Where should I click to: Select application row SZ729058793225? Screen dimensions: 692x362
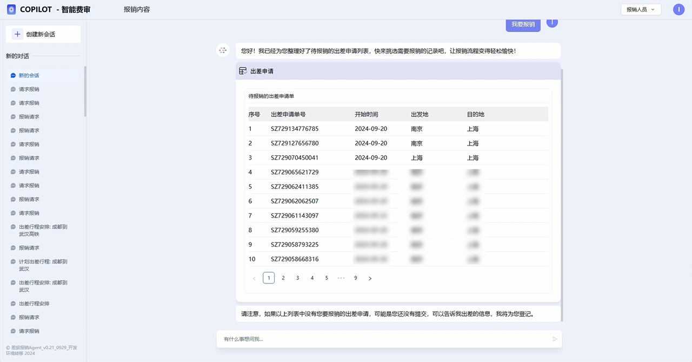398,245
